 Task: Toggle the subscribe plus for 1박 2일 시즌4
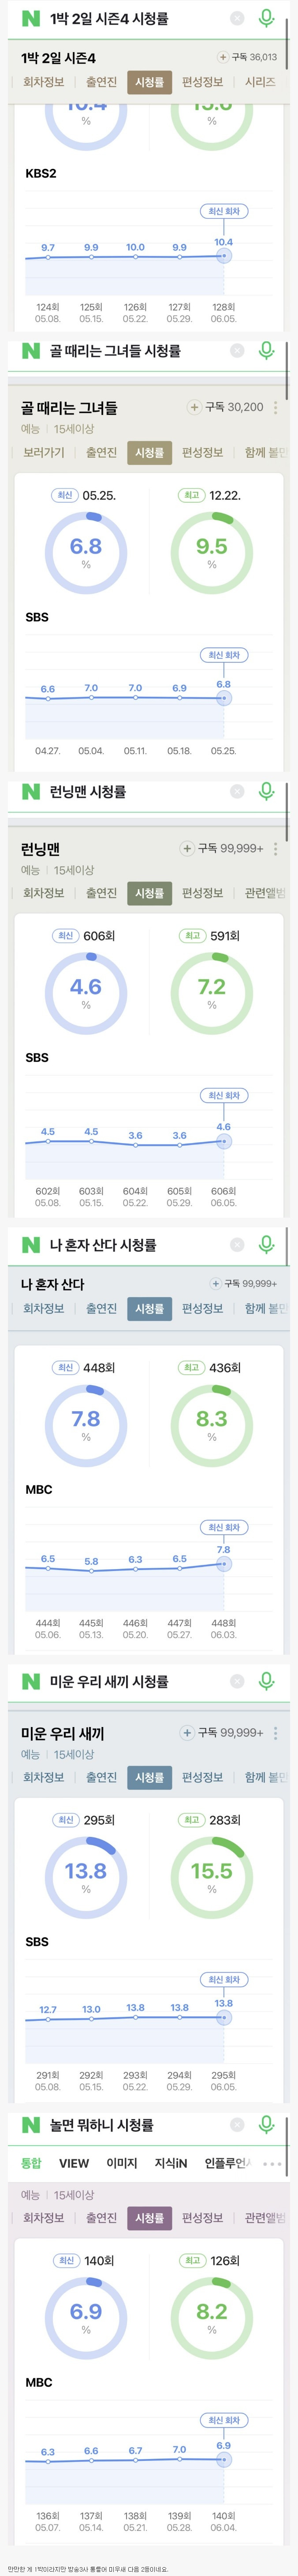[x=222, y=57]
